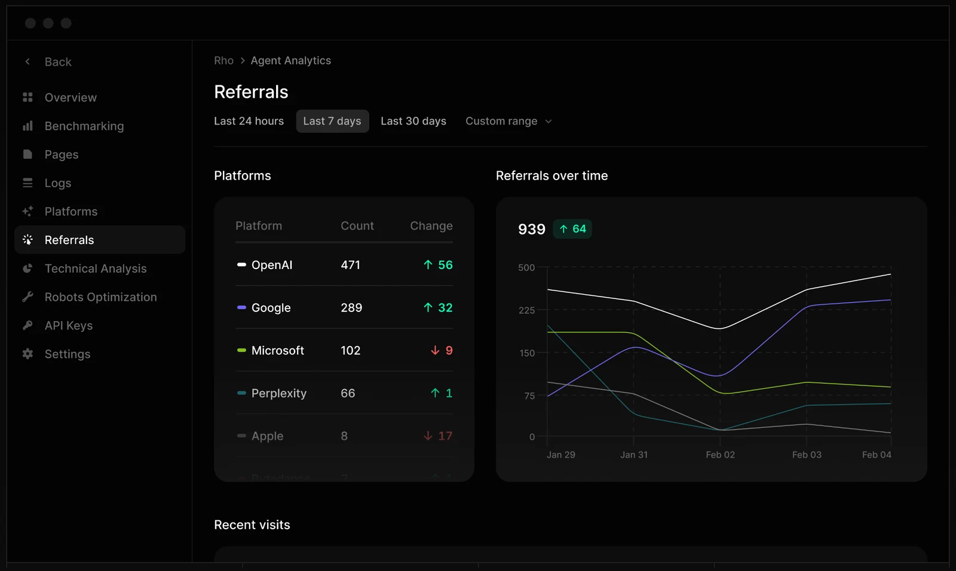Select the Apple platform name
Screen dimensions: 956x571
coord(267,436)
